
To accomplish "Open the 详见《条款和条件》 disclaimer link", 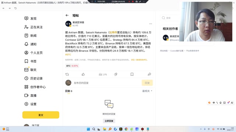I will (139, 60).
